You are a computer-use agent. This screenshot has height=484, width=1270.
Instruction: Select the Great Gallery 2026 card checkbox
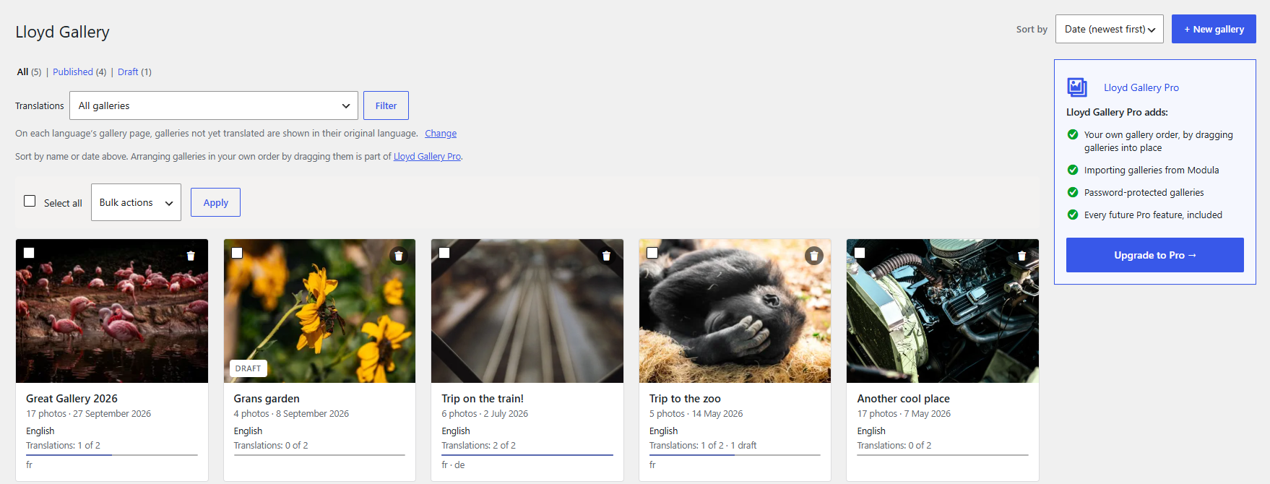pos(29,253)
